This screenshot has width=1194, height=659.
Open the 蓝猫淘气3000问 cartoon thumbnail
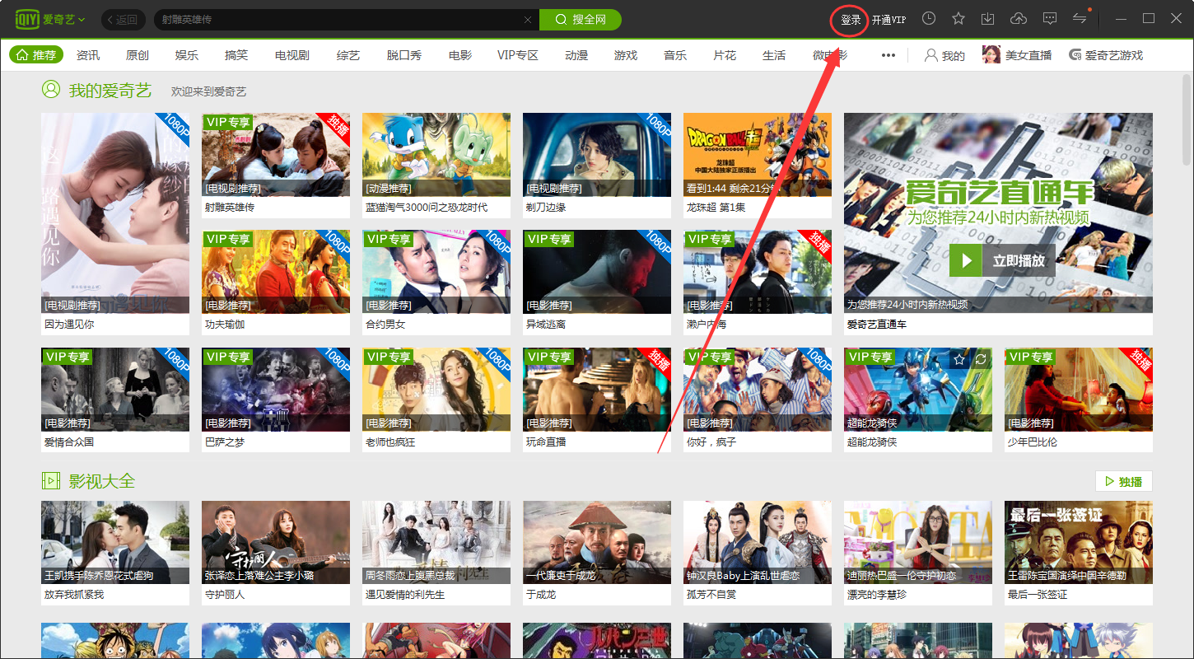436,155
